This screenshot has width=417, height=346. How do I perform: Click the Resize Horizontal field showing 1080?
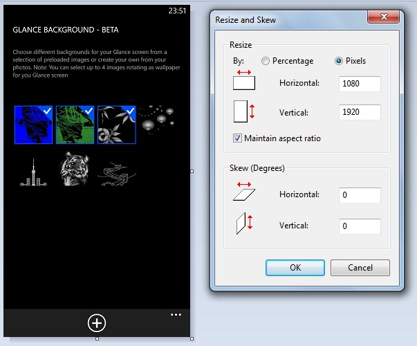[360, 84]
